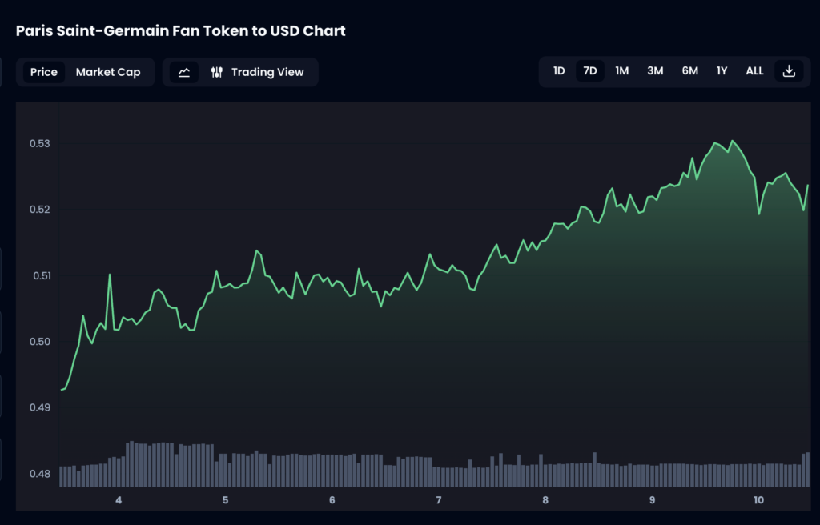Click the date label 6 on the x-axis
This screenshot has height=525, width=820.
332,500
